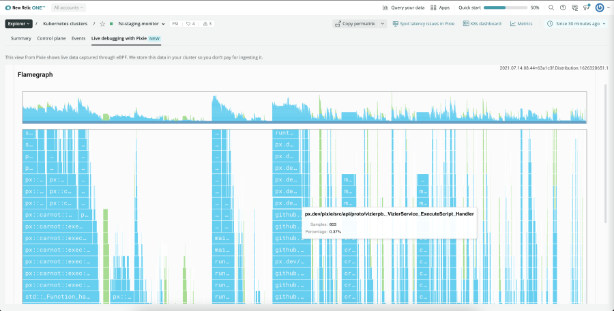Open the Events tab
This screenshot has height=311, width=614.
tap(78, 38)
